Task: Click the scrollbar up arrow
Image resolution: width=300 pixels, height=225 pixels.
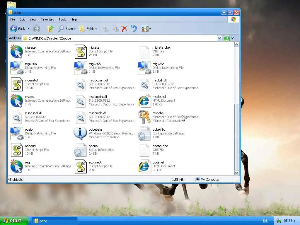Action: coord(237,45)
